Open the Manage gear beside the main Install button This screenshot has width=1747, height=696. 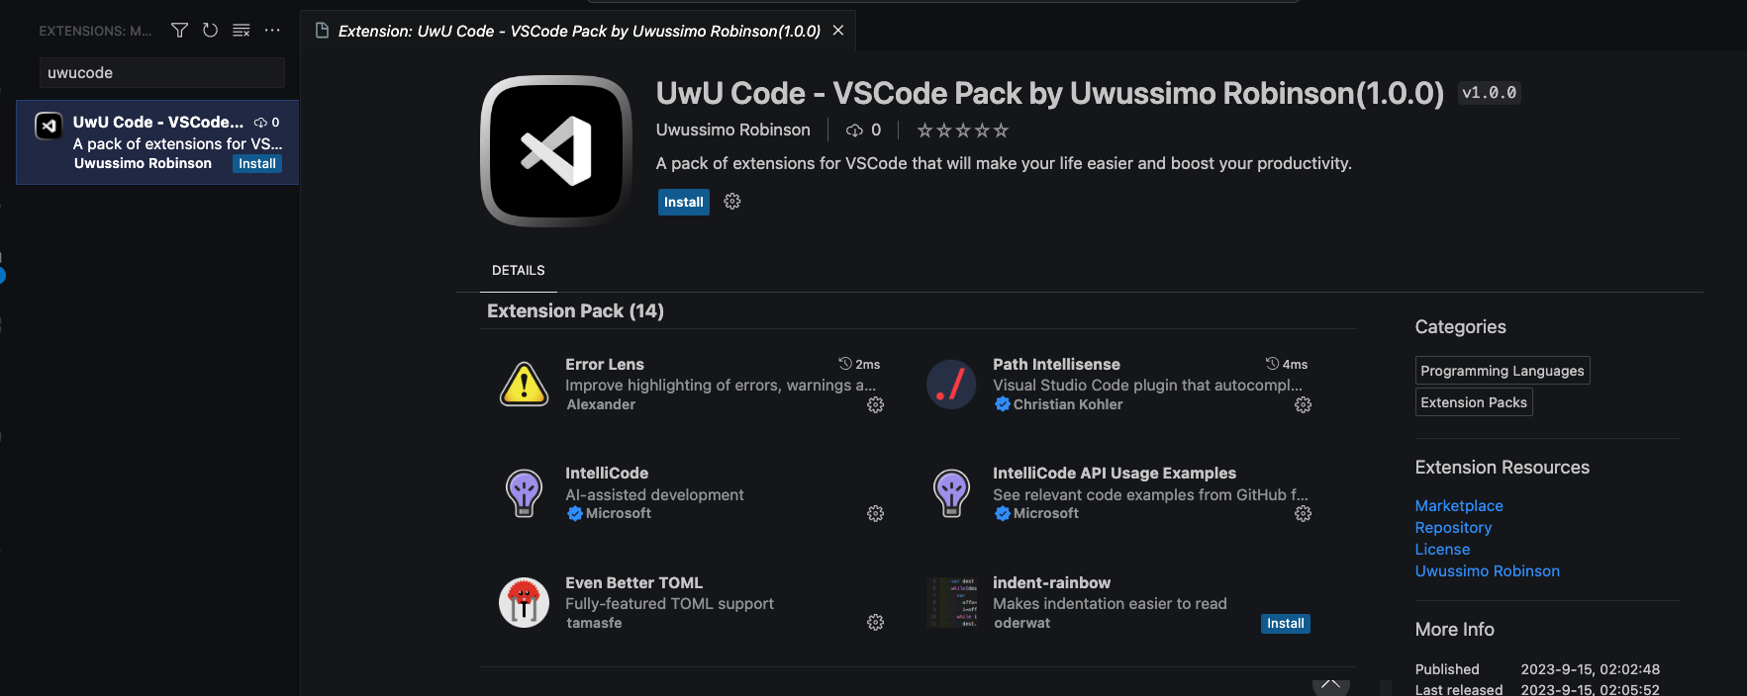(x=731, y=202)
